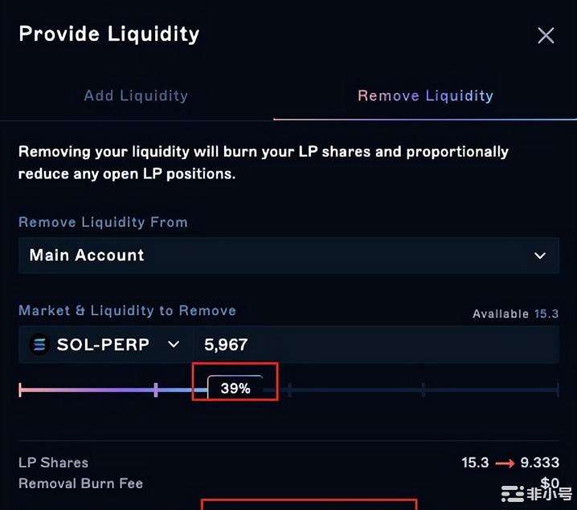Open the SOL-PERP market selector

(x=106, y=345)
